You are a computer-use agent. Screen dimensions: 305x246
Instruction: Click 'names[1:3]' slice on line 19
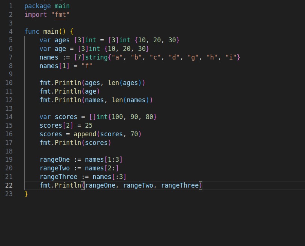pos(104,160)
